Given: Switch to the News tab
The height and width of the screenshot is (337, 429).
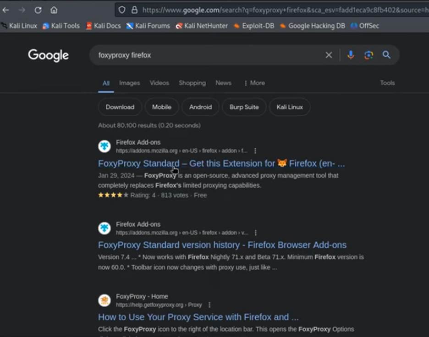Looking at the screenshot, I should 223,83.
